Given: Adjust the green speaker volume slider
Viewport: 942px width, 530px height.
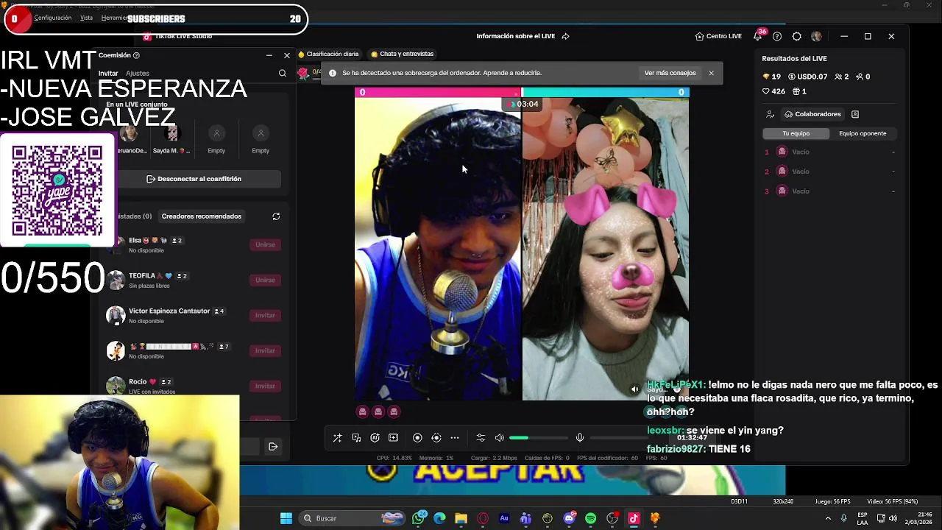Looking at the screenshot, I should pyautogui.click(x=539, y=438).
